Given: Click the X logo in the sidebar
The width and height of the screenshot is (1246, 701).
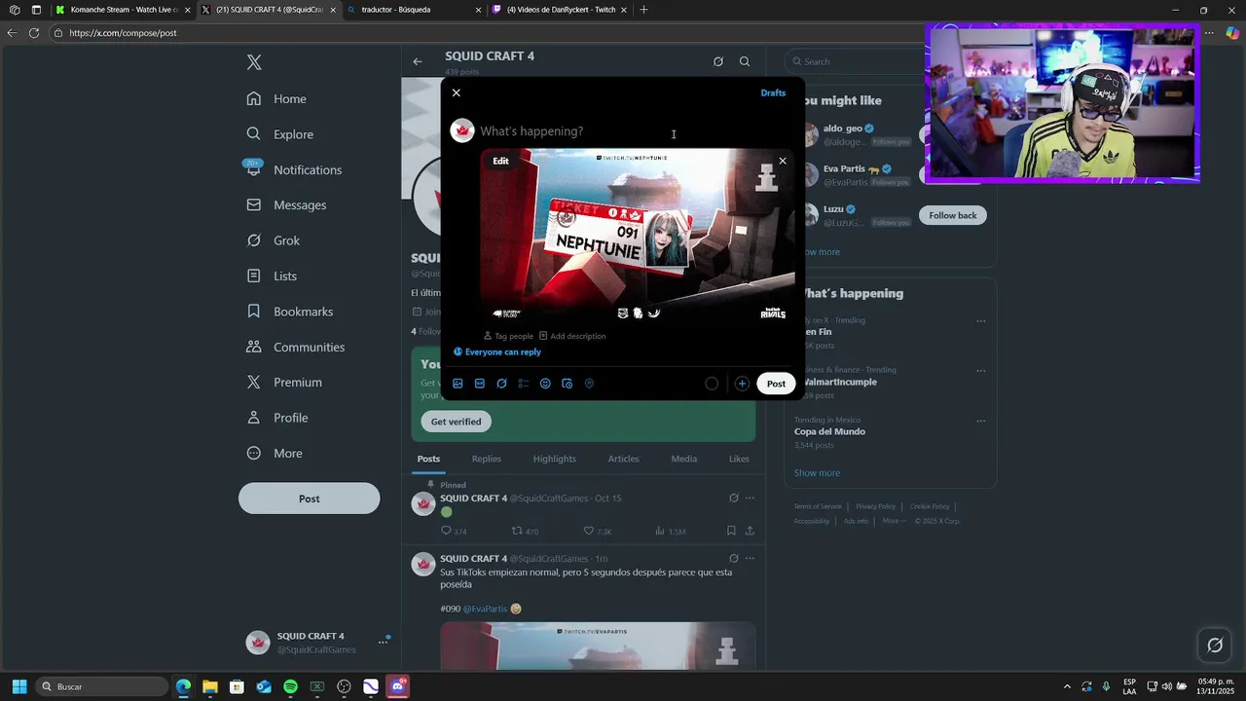Looking at the screenshot, I should click(254, 62).
